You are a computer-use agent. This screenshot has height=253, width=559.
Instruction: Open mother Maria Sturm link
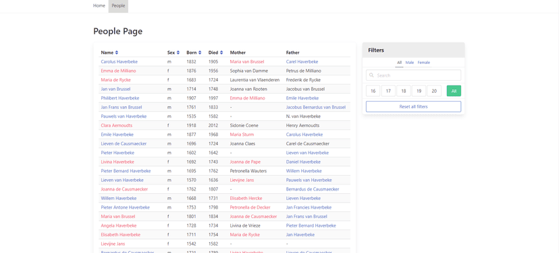pos(242,135)
